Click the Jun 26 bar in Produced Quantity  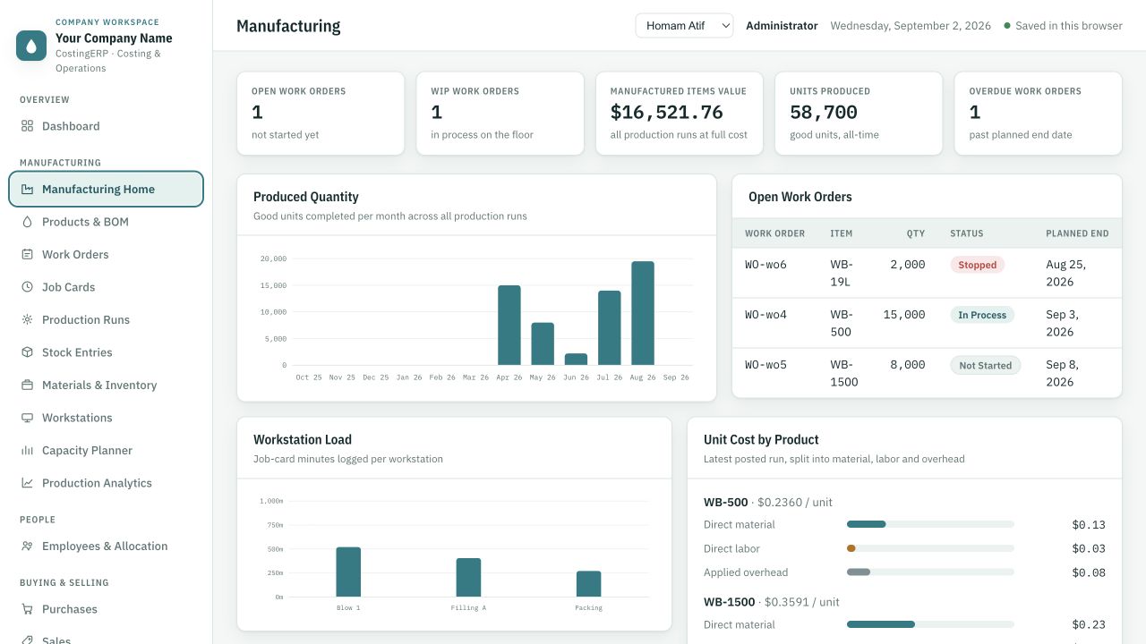[x=577, y=359]
